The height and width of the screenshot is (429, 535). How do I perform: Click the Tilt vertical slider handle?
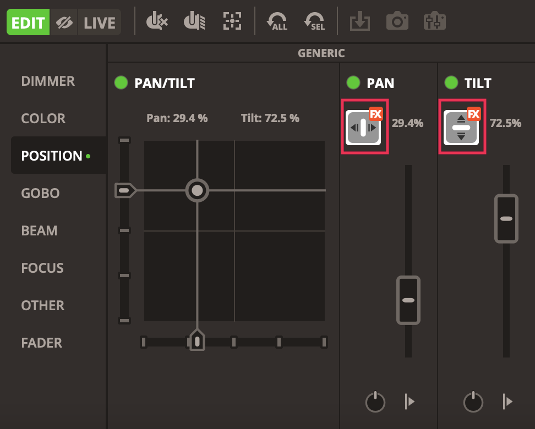point(506,218)
